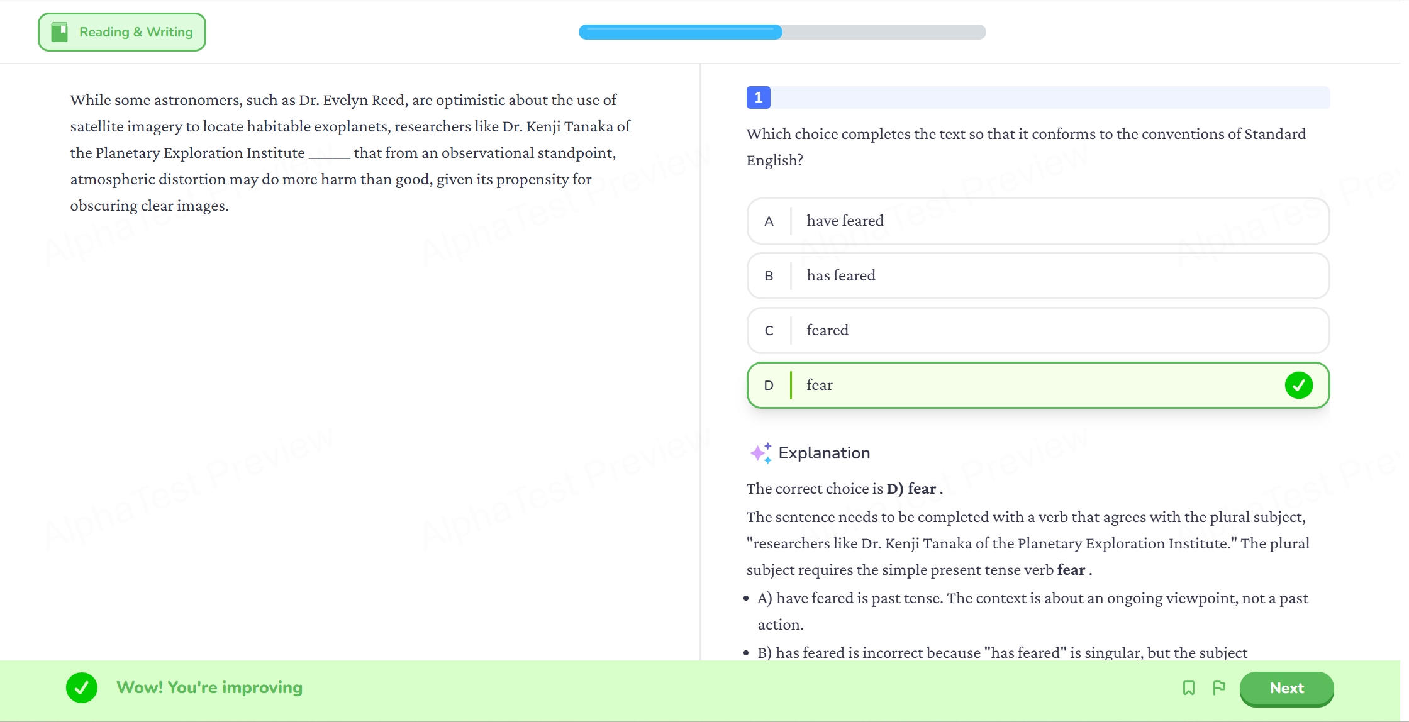Screen dimensions: 1409x722
Task: Click the book icon beside Reading & Writing
Action: click(x=60, y=32)
